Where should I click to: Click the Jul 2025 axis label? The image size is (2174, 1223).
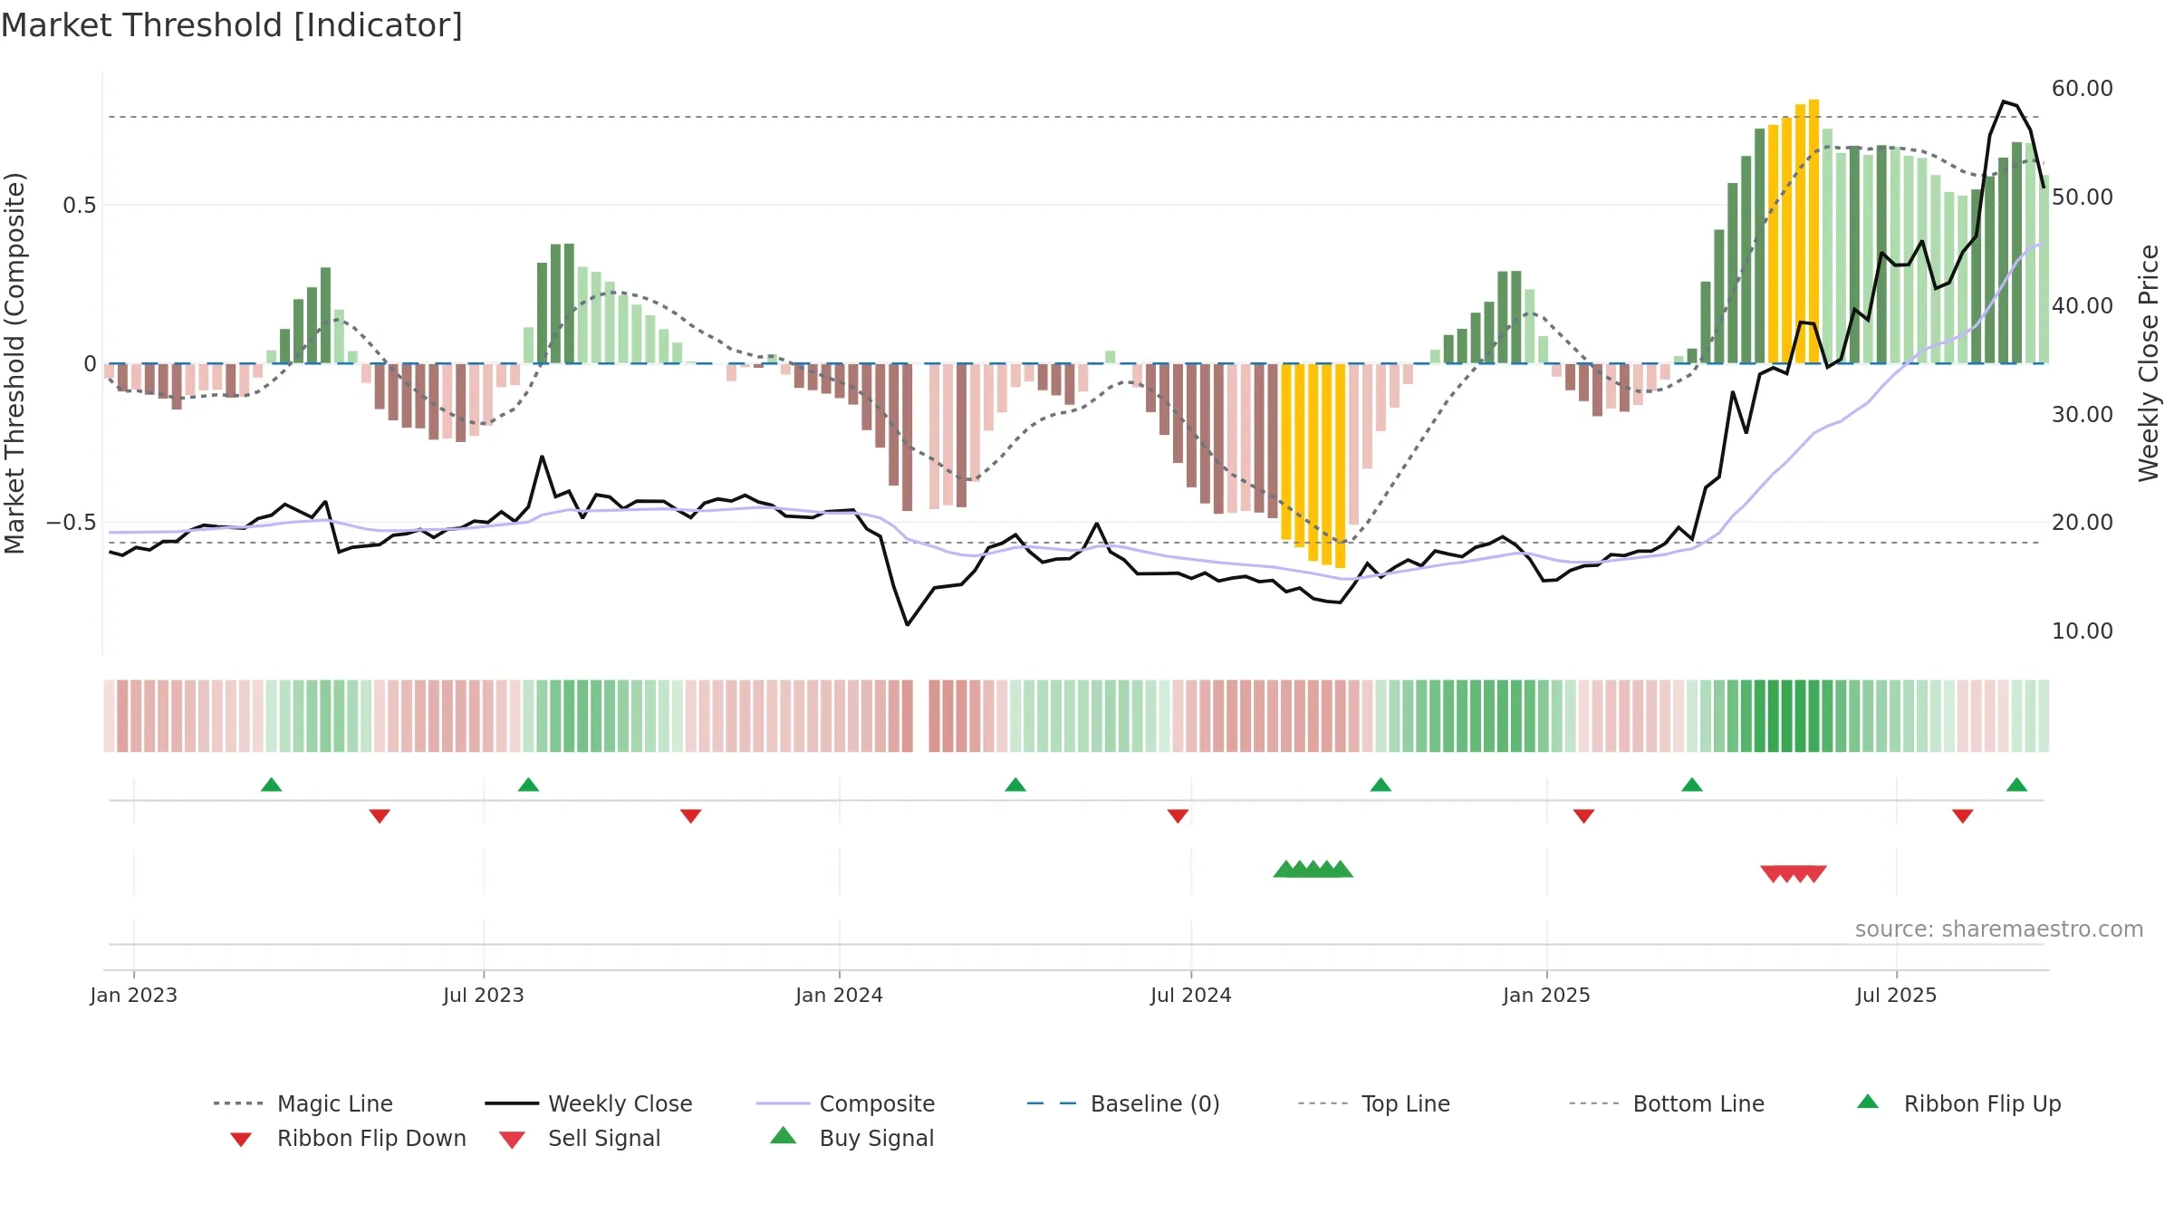click(1897, 996)
